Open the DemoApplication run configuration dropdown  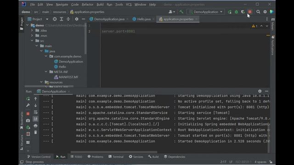pyautogui.click(x=206, y=12)
